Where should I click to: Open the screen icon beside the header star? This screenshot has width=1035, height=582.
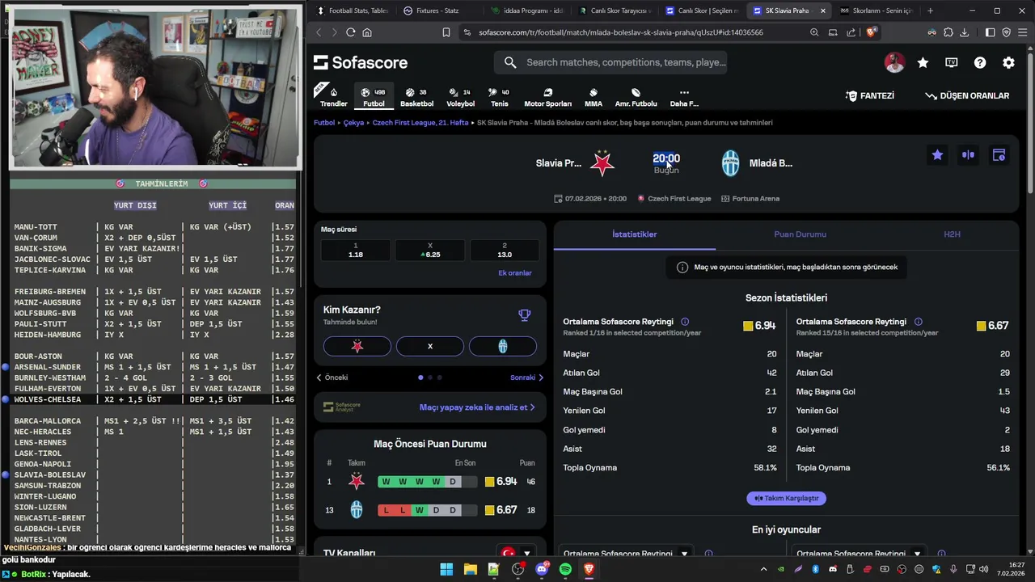[x=952, y=62]
